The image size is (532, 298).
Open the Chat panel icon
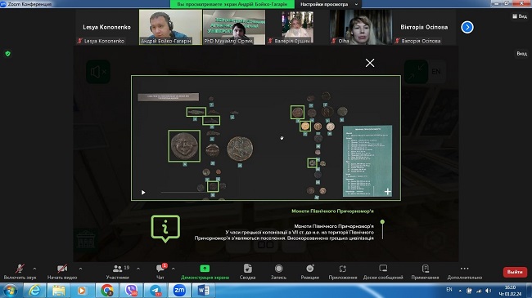(x=160, y=269)
